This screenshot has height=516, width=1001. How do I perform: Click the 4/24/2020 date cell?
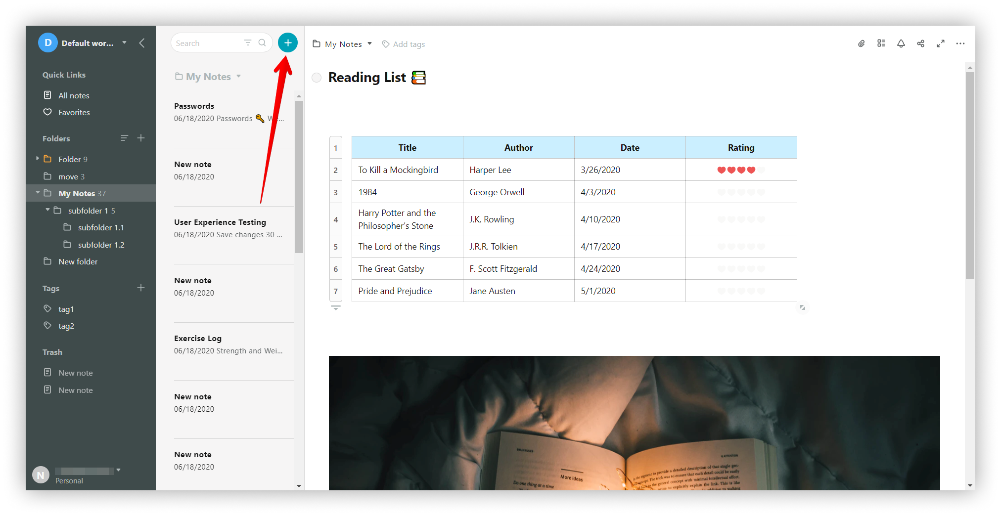click(x=630, y=268)
